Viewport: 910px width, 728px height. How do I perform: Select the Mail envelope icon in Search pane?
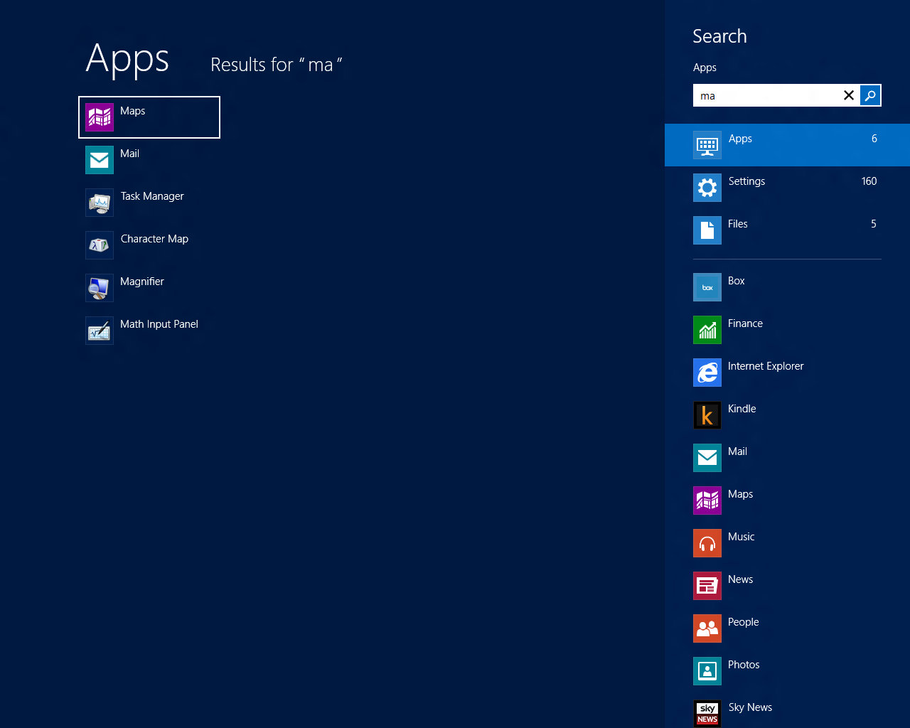[707, 458]
